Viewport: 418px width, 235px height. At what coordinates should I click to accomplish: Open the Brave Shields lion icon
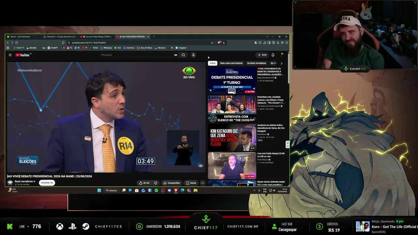coord(219,42)
